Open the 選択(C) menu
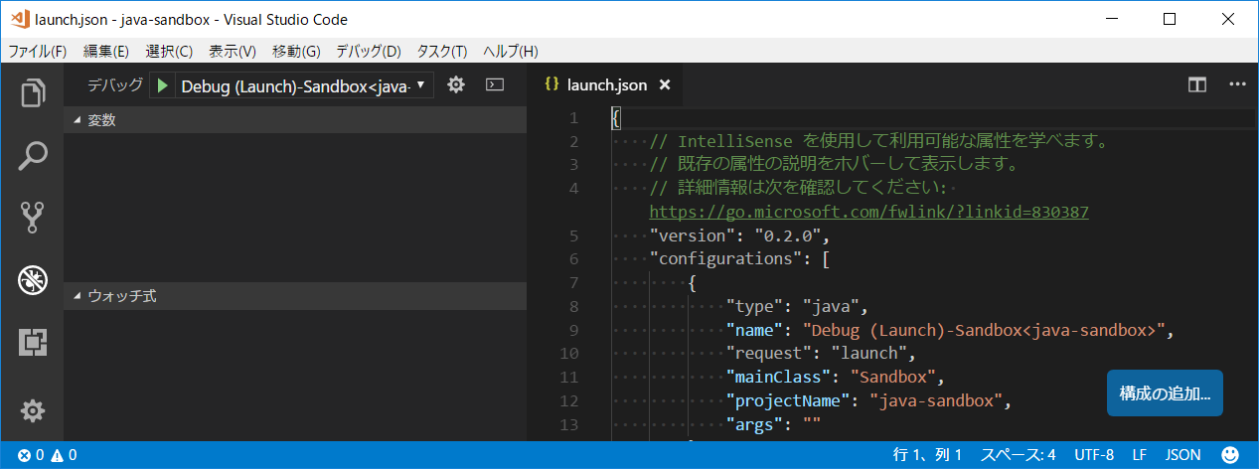 (169, 51)
